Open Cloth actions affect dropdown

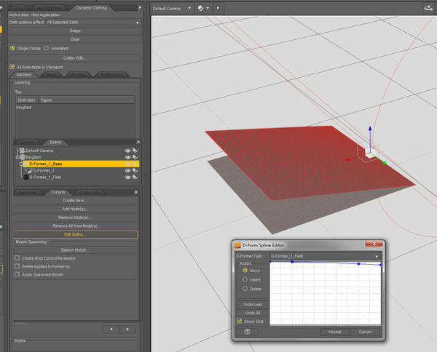pyautogui.click(x=138, y=23)
